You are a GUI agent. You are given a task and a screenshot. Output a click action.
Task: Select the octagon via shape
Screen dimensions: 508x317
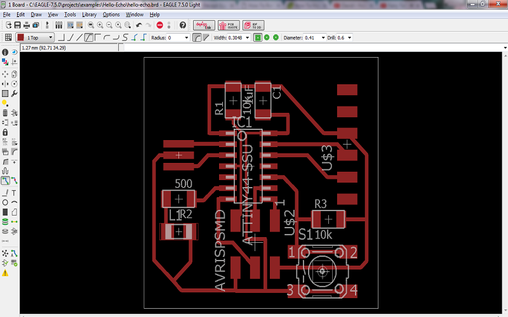click(x=276, y=38)
